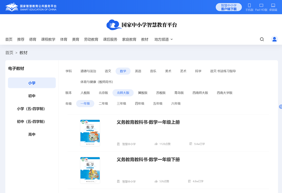
Task: Open the 数学一年级下册 book cover thumbnail
Action: pos(90,170)
